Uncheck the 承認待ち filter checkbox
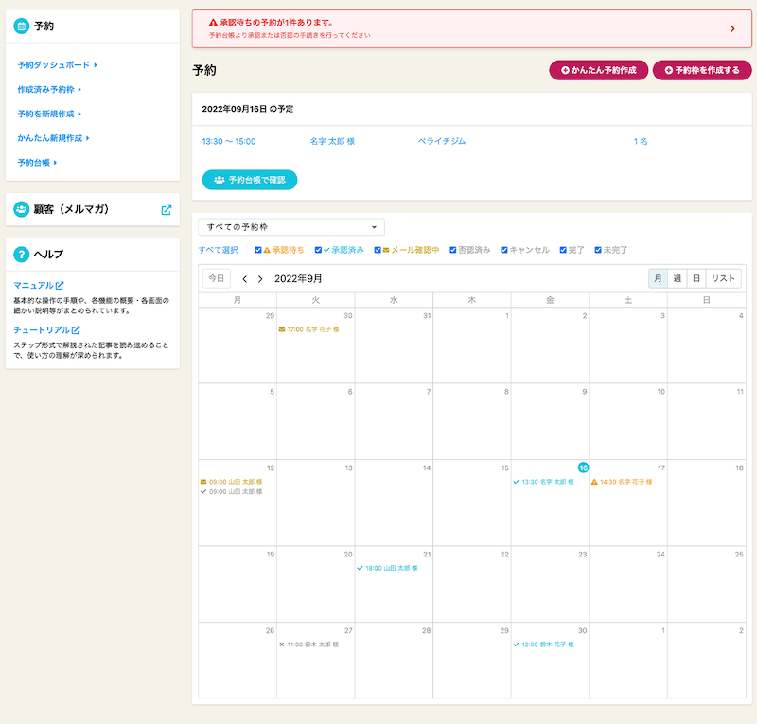Viewport: 757px width, 724px height. (258, 250)
